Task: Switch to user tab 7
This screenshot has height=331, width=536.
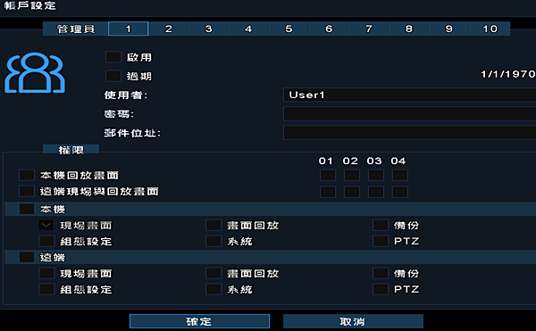Action: [369, 29]
